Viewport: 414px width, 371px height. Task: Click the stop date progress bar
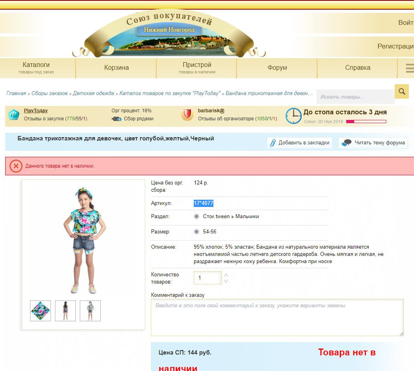[x=366, y=122]
